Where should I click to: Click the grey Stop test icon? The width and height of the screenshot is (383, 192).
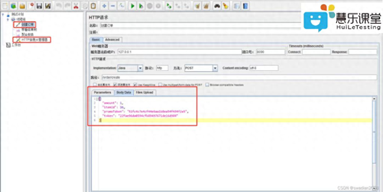(x=149, y=6)
